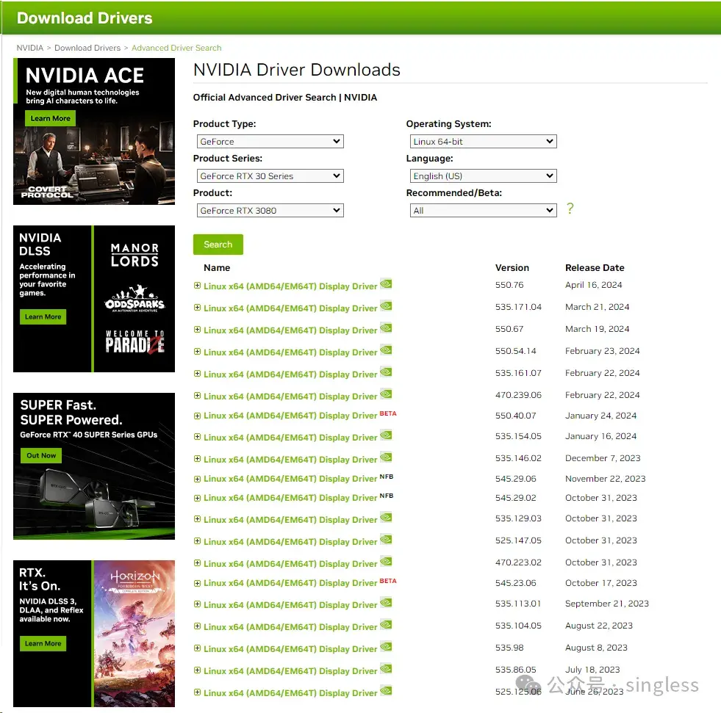Click the NVIDIA certified icon for version 535.113.01
Viewport: 721px width, 713px height.
pos(386,603)
